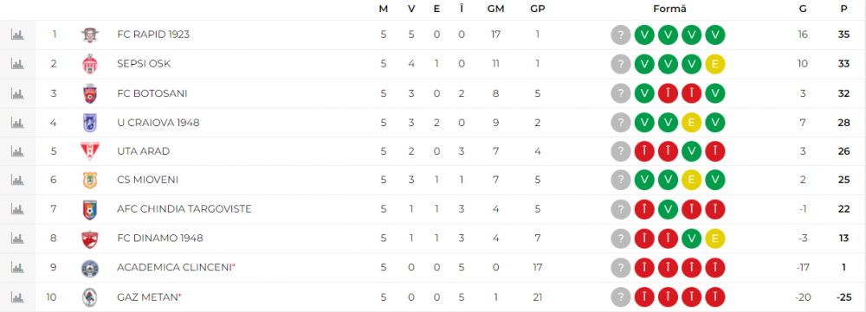Sort table by the P points column header

[x=843, y=9]
